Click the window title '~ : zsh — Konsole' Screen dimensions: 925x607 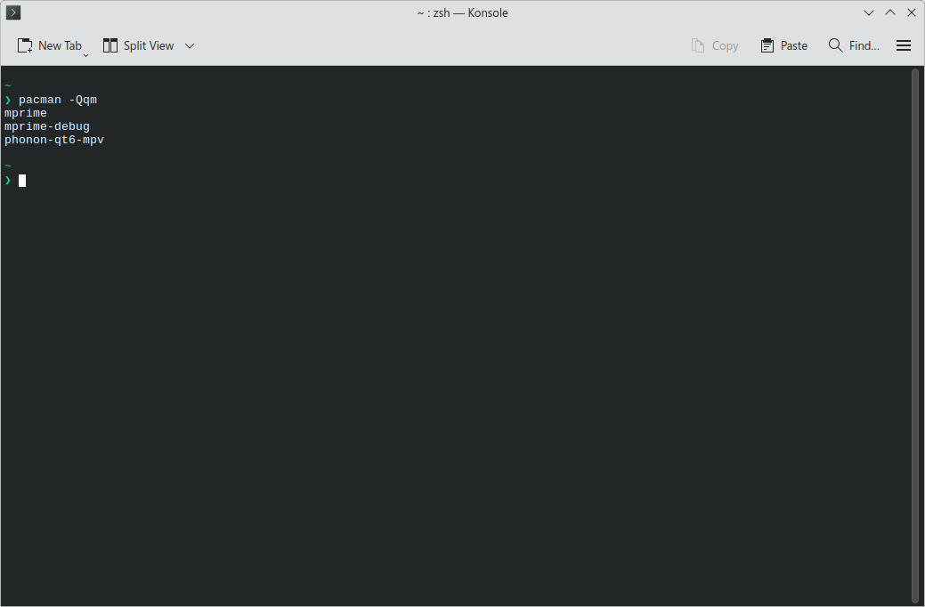point(463,13)
